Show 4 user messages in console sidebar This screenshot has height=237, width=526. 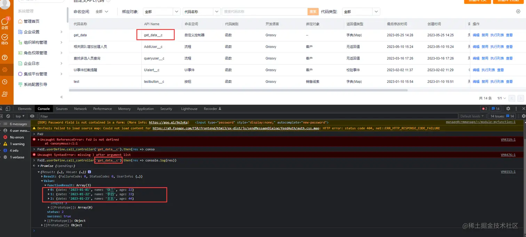point(15,131)
